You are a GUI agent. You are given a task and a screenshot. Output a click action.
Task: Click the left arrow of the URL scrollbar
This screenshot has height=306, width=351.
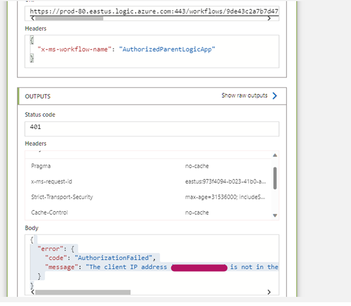point(32,18)
